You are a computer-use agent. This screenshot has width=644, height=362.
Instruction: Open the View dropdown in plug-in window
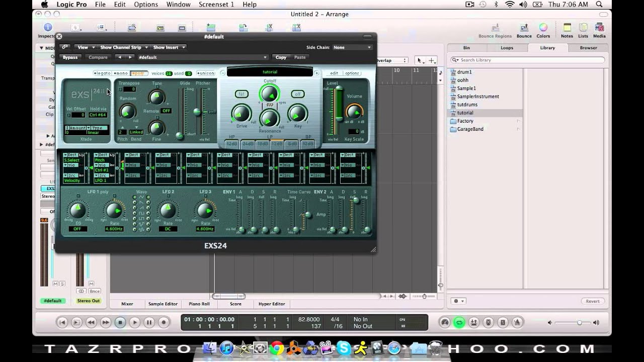[x=85, y=47]
